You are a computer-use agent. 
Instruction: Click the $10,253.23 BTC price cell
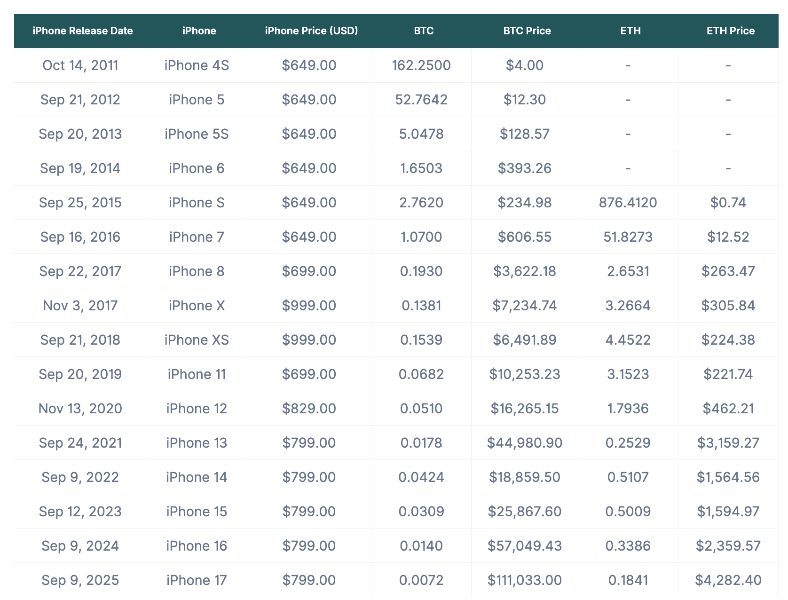pos(525,374)
